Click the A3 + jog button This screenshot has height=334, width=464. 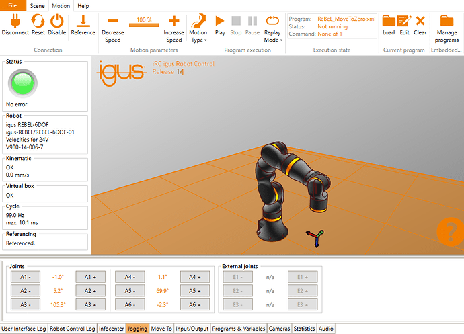(x=90, y=304)
